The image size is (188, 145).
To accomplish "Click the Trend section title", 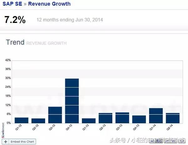I will tap(15, 42).
